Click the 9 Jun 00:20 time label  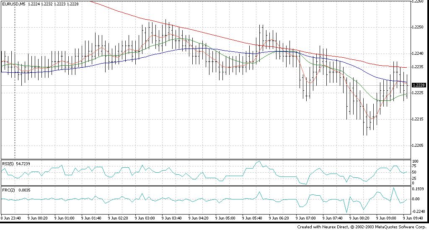pyautogui.click(x=37, y=218)
